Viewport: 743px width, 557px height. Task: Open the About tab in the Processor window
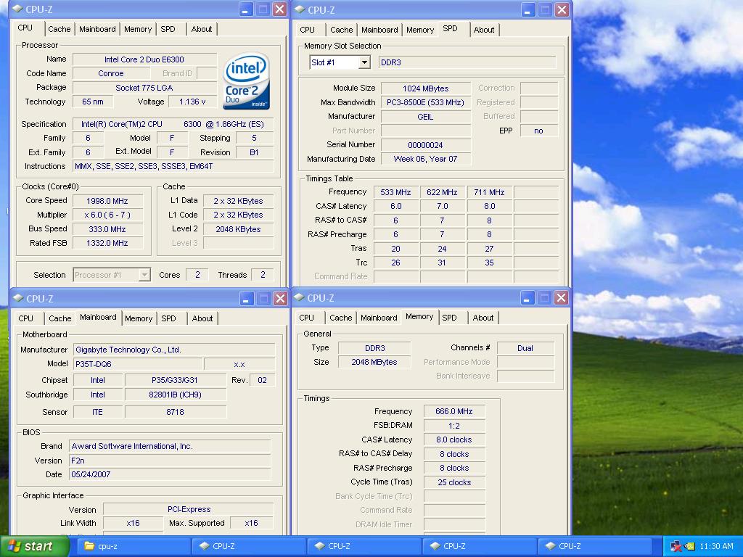pos(202,29)
